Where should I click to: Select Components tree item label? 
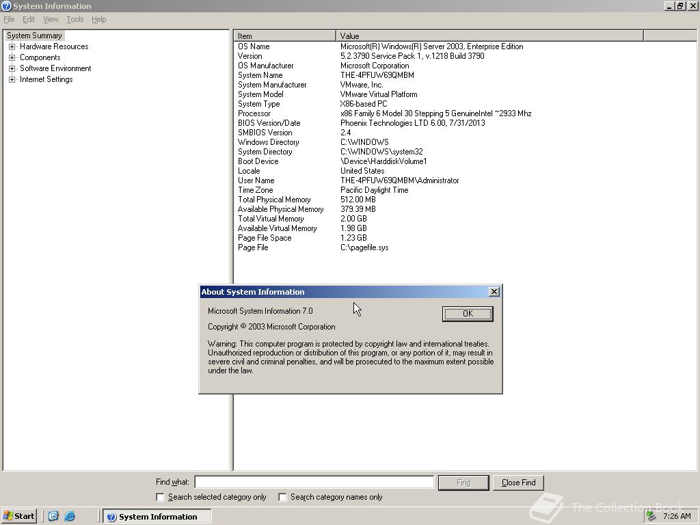[40, 57]
